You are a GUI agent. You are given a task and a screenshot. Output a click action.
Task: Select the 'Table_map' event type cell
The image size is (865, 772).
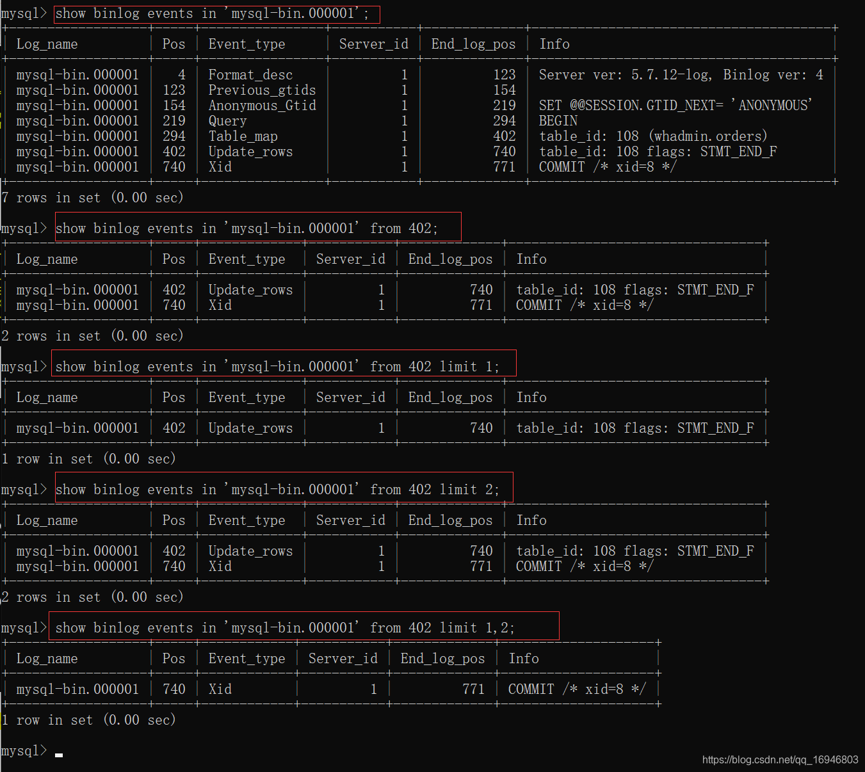[243, 136]
